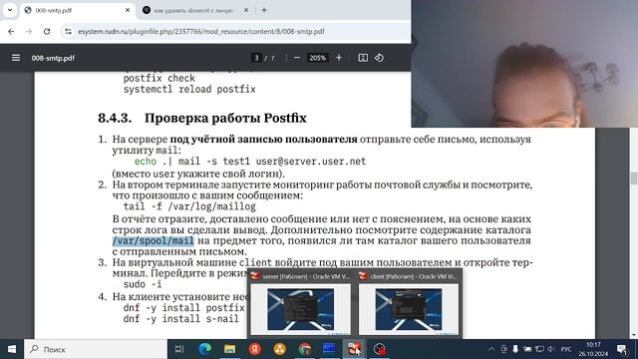This screenshot has height=359, width=638.
Task: Open a new browser tab
Action: point(264,10)
